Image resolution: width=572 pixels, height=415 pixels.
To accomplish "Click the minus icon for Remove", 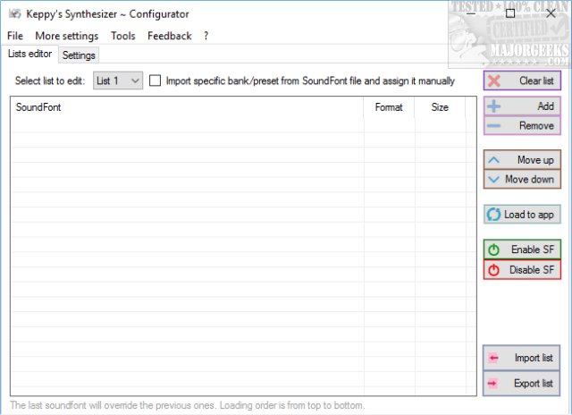I will point(494,125).
